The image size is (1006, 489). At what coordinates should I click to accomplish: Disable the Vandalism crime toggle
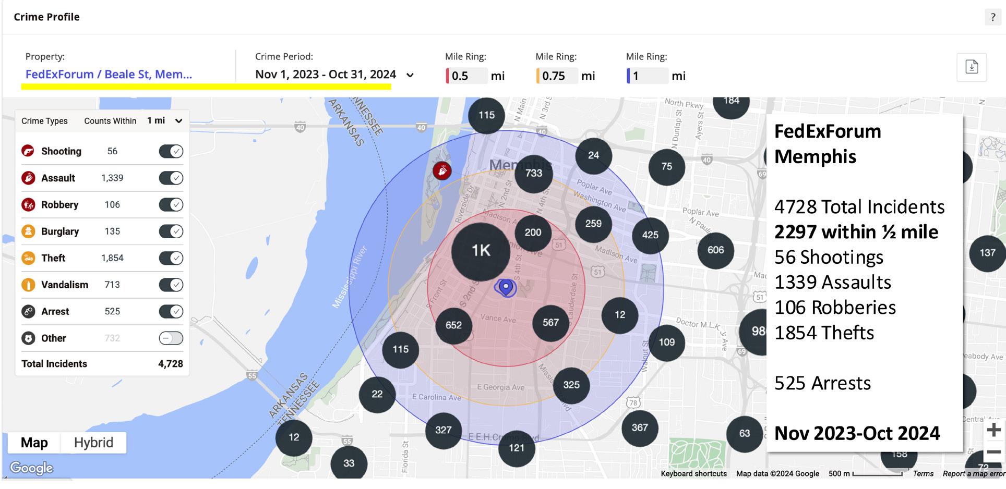(171, 285)
